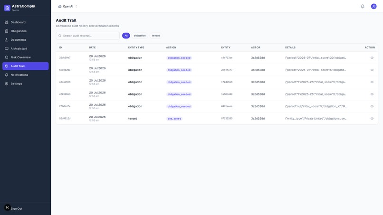Open the Settings page
The image size is (383, 215).
pyautogui.click(x=25, y=84)
